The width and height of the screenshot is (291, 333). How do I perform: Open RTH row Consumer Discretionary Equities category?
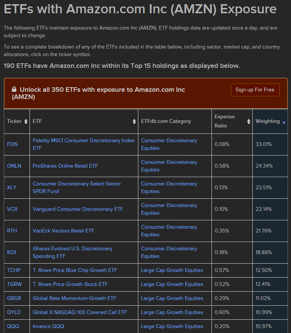(169, 231)
